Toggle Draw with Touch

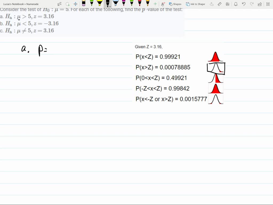(x=163, y=4)
